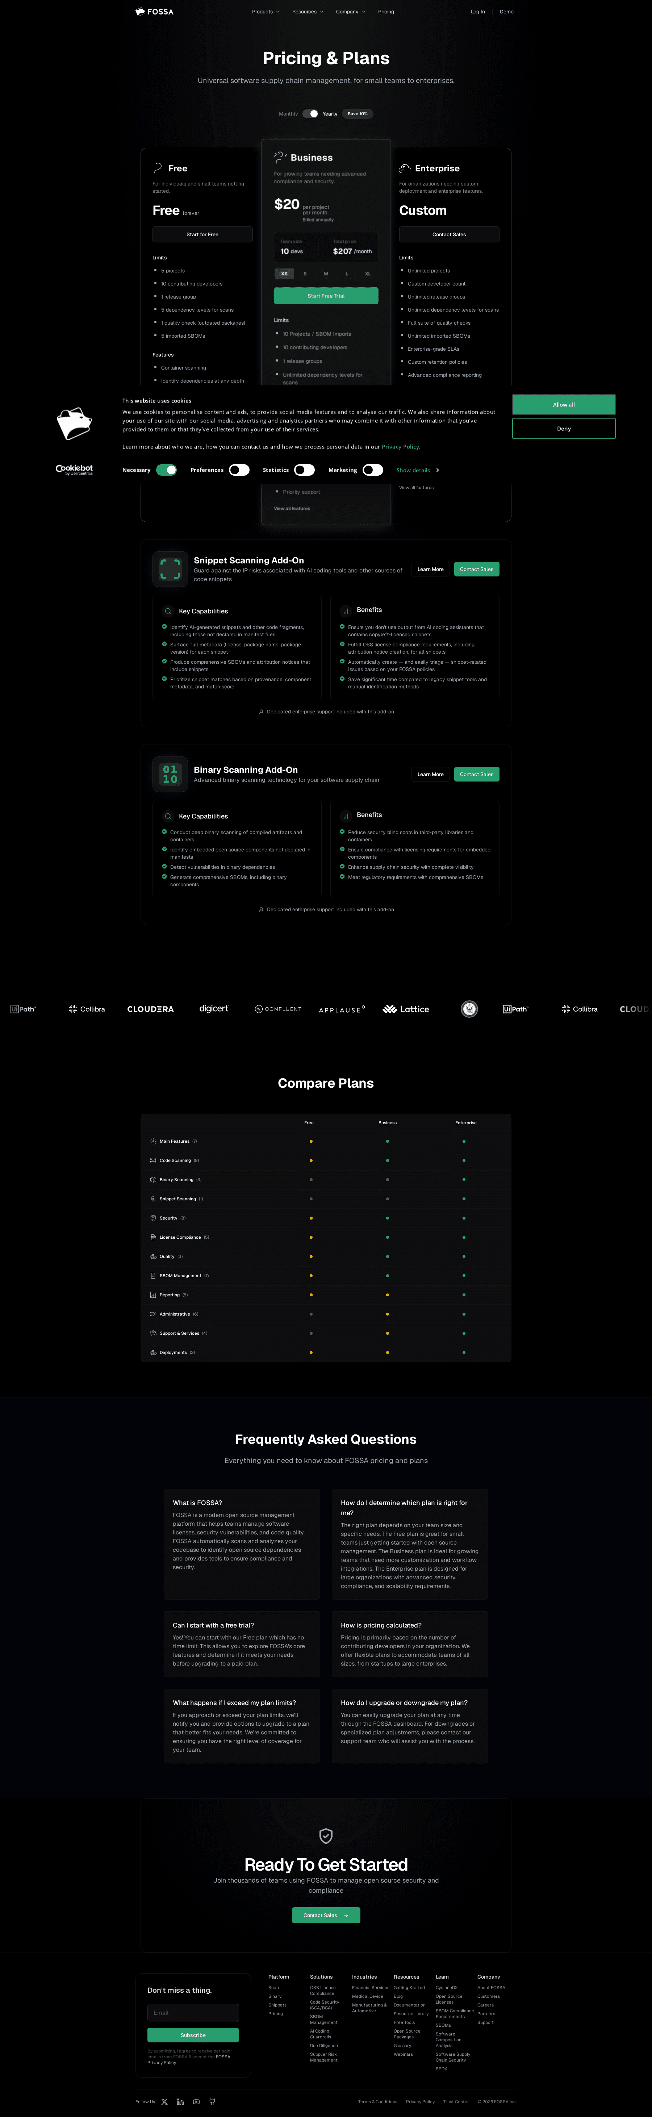Click the Free plan icon
The width and height of the screenshot is (652, 2117).
click(158, 168)
